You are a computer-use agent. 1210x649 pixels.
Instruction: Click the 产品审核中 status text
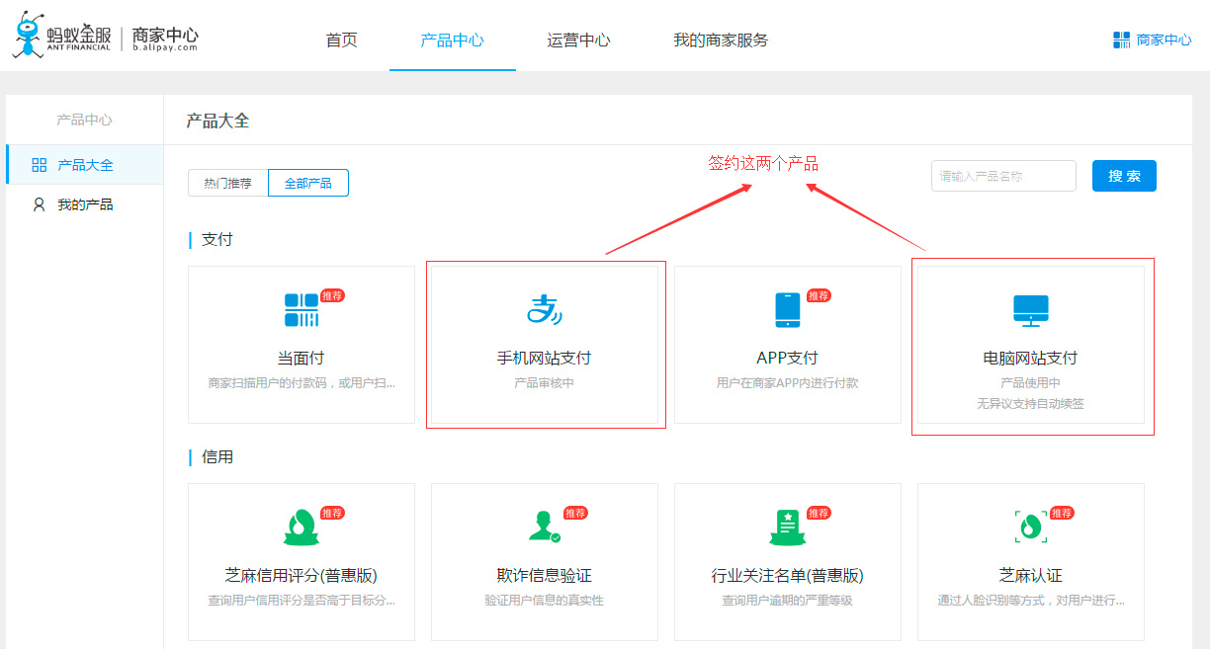(545, 382)
